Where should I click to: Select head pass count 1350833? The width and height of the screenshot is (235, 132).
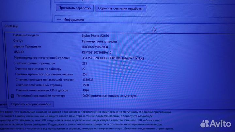[88, 80]
